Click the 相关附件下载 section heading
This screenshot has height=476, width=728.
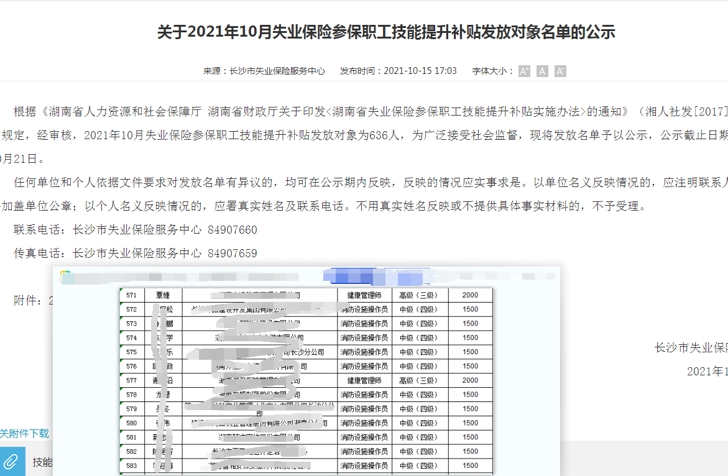pyautogui.click(x=24, y=433)
